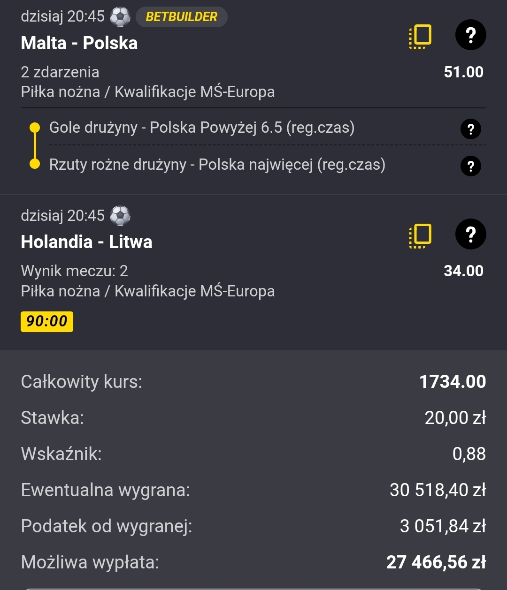
Task: Tap the yellow 90:00 badge
Action: tap(47, 322)
